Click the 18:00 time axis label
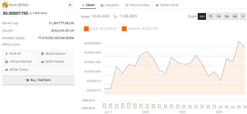The height and width of the screenshot is (114, 247). pyautogui.click(x=219, y=112)
